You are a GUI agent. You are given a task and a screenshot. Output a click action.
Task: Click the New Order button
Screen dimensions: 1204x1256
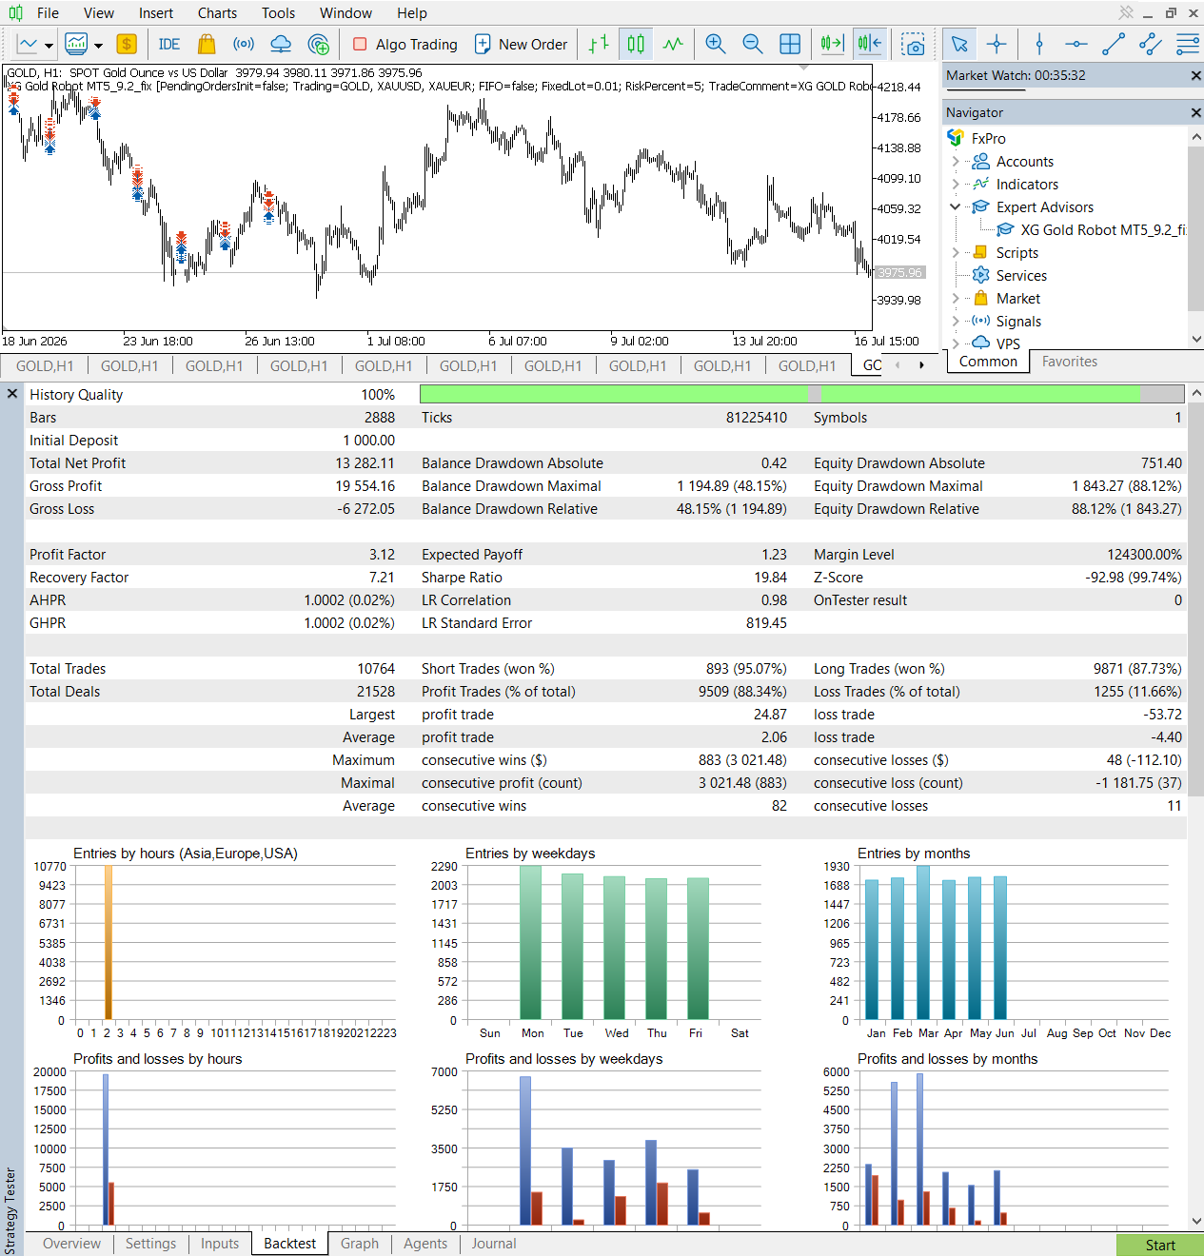pos(521,45)
